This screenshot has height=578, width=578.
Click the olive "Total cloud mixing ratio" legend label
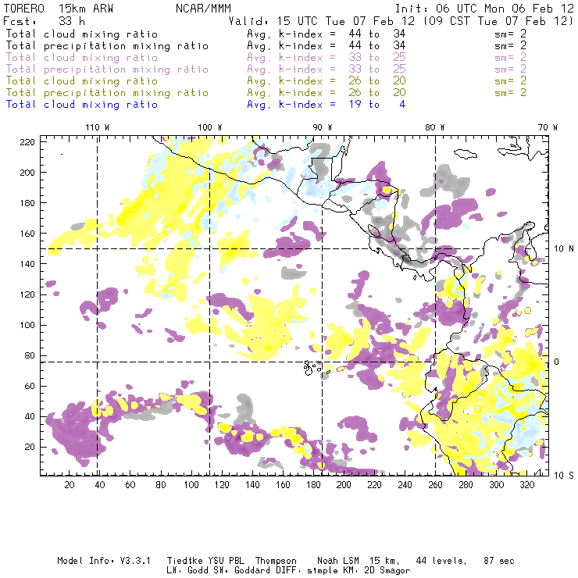82,81
